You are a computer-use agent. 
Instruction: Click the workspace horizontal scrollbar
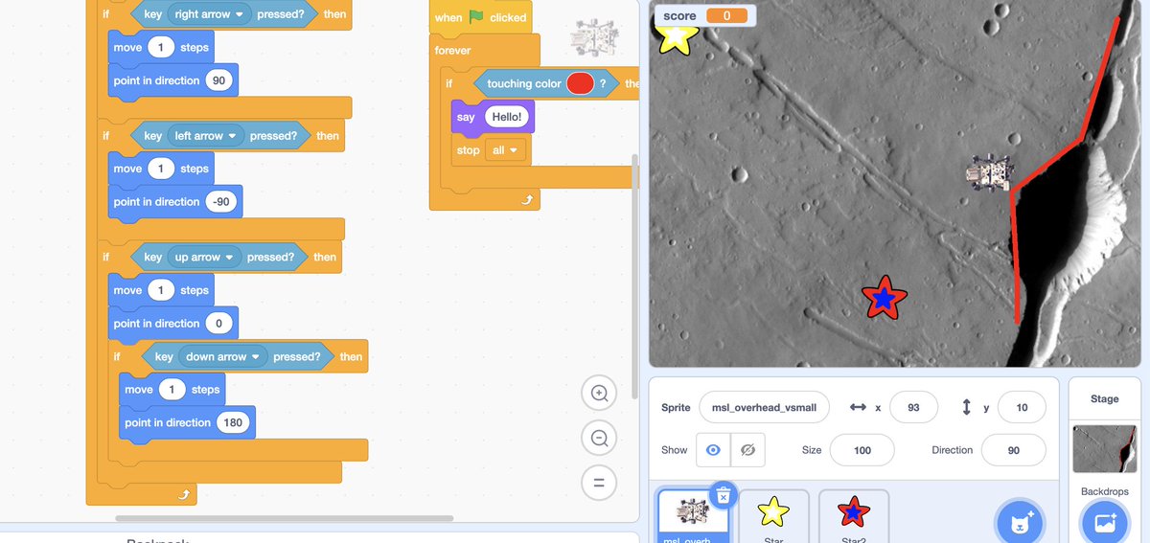coord(285,519)
